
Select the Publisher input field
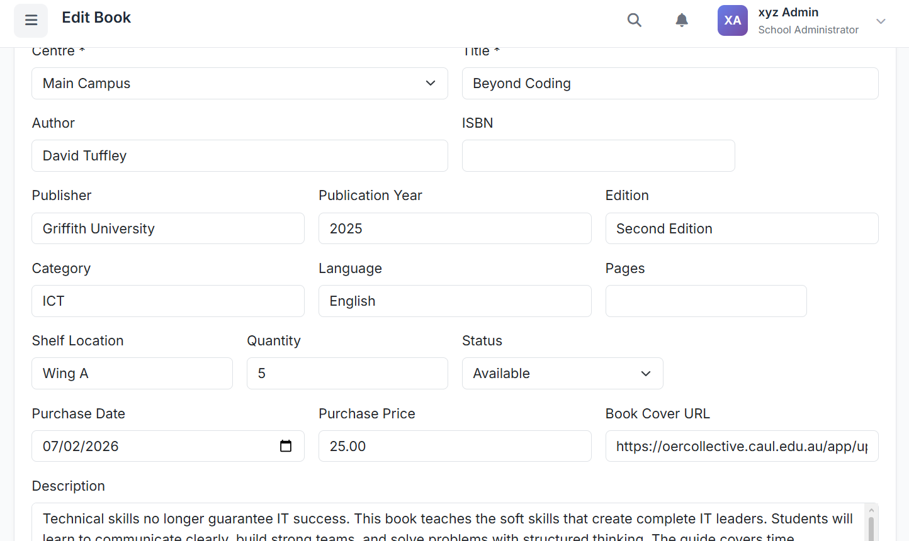[x=167, y=228]
